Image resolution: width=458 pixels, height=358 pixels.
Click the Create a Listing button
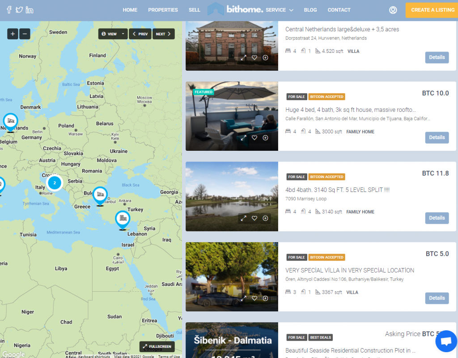433,10
